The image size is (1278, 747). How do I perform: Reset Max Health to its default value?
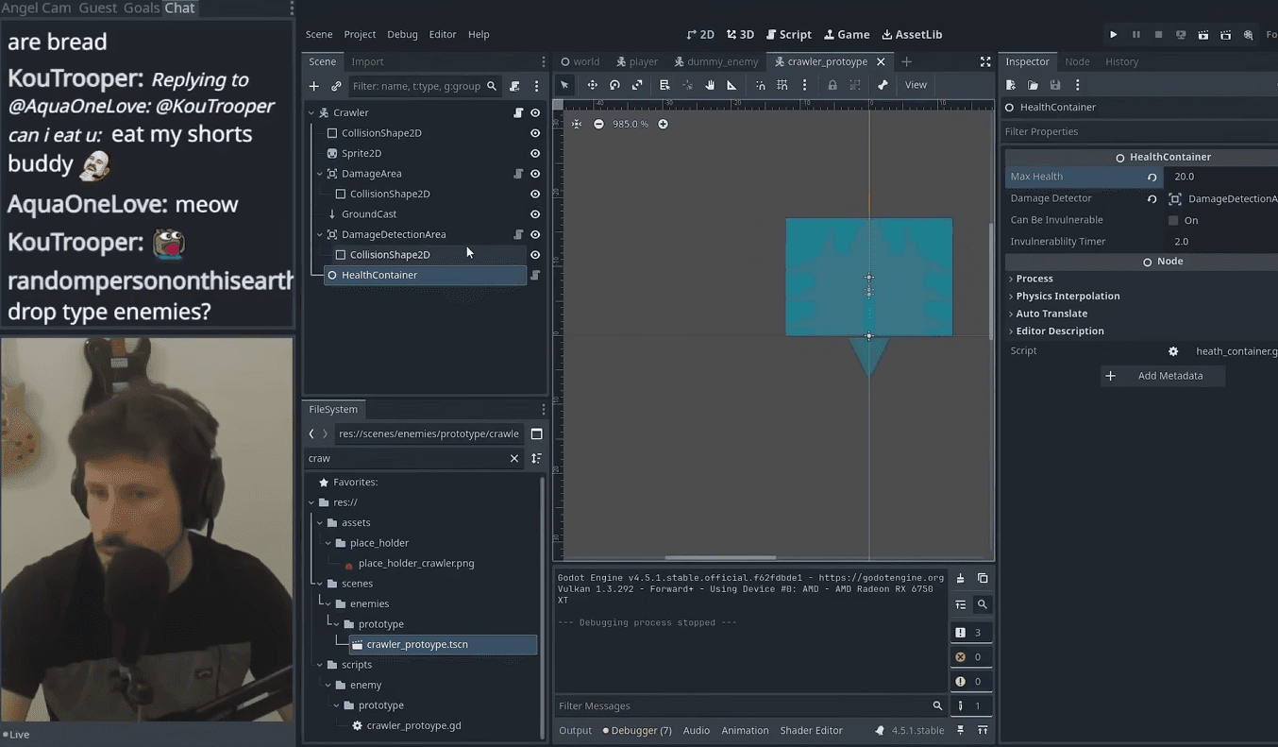coord(1152,177)
